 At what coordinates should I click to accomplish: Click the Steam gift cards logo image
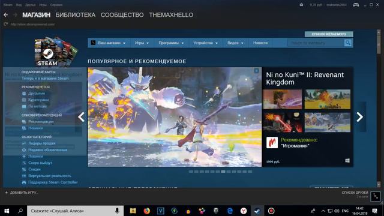56,52
